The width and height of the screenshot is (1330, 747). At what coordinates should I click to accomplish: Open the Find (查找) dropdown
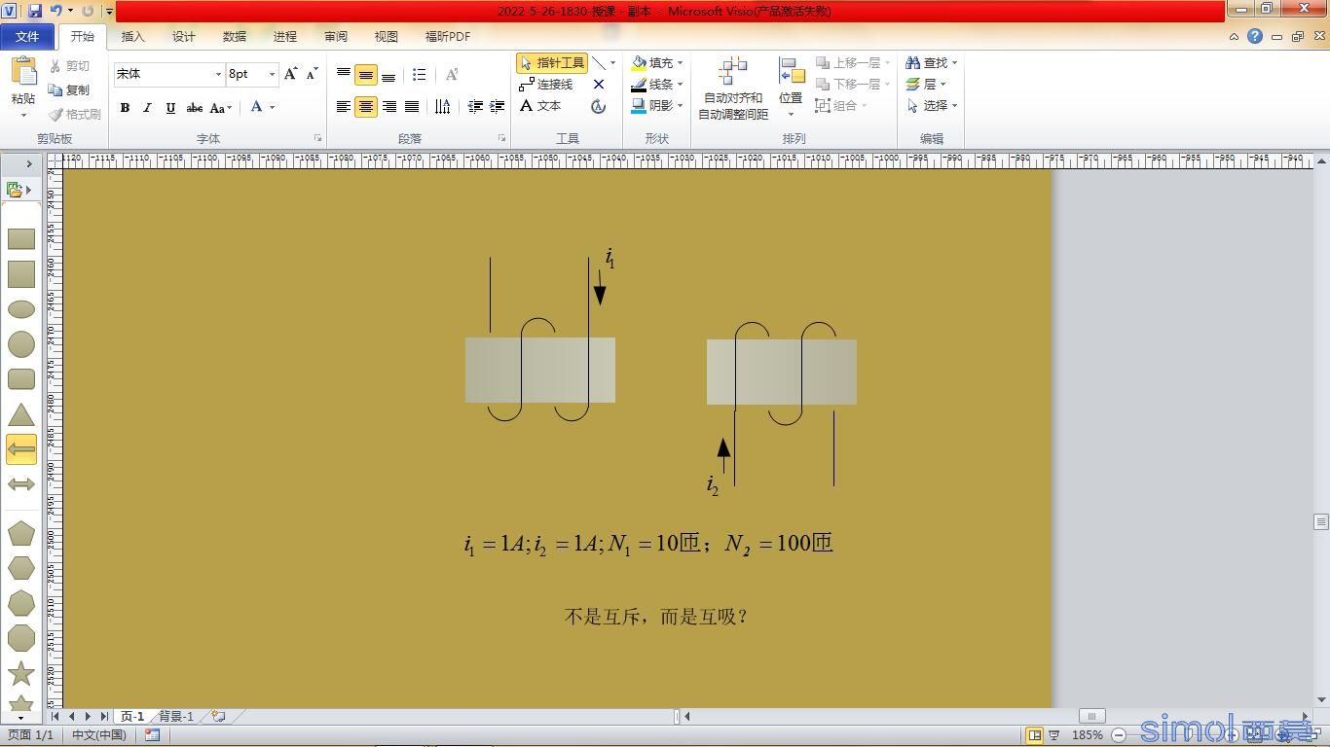932,62
